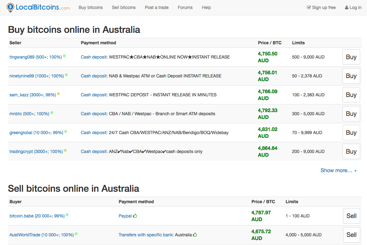Click the LocalBitcoins logo icon

(x=11, y=7)
